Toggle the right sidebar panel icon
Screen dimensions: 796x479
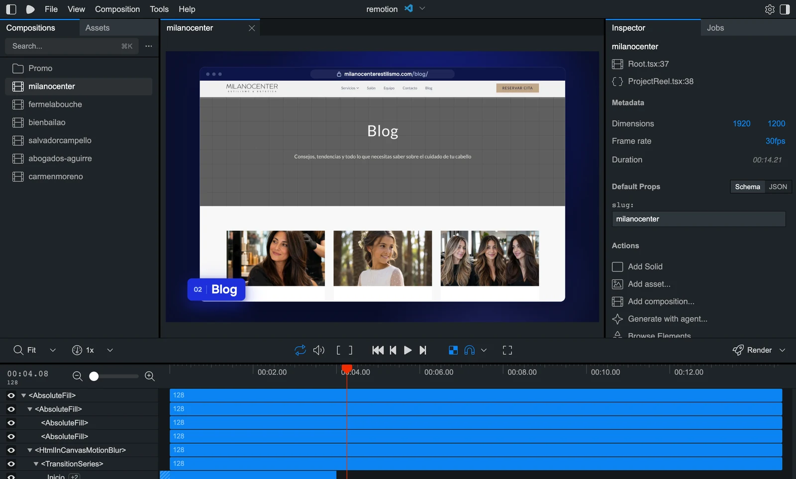pyautogui.click(x=785, y=9)
